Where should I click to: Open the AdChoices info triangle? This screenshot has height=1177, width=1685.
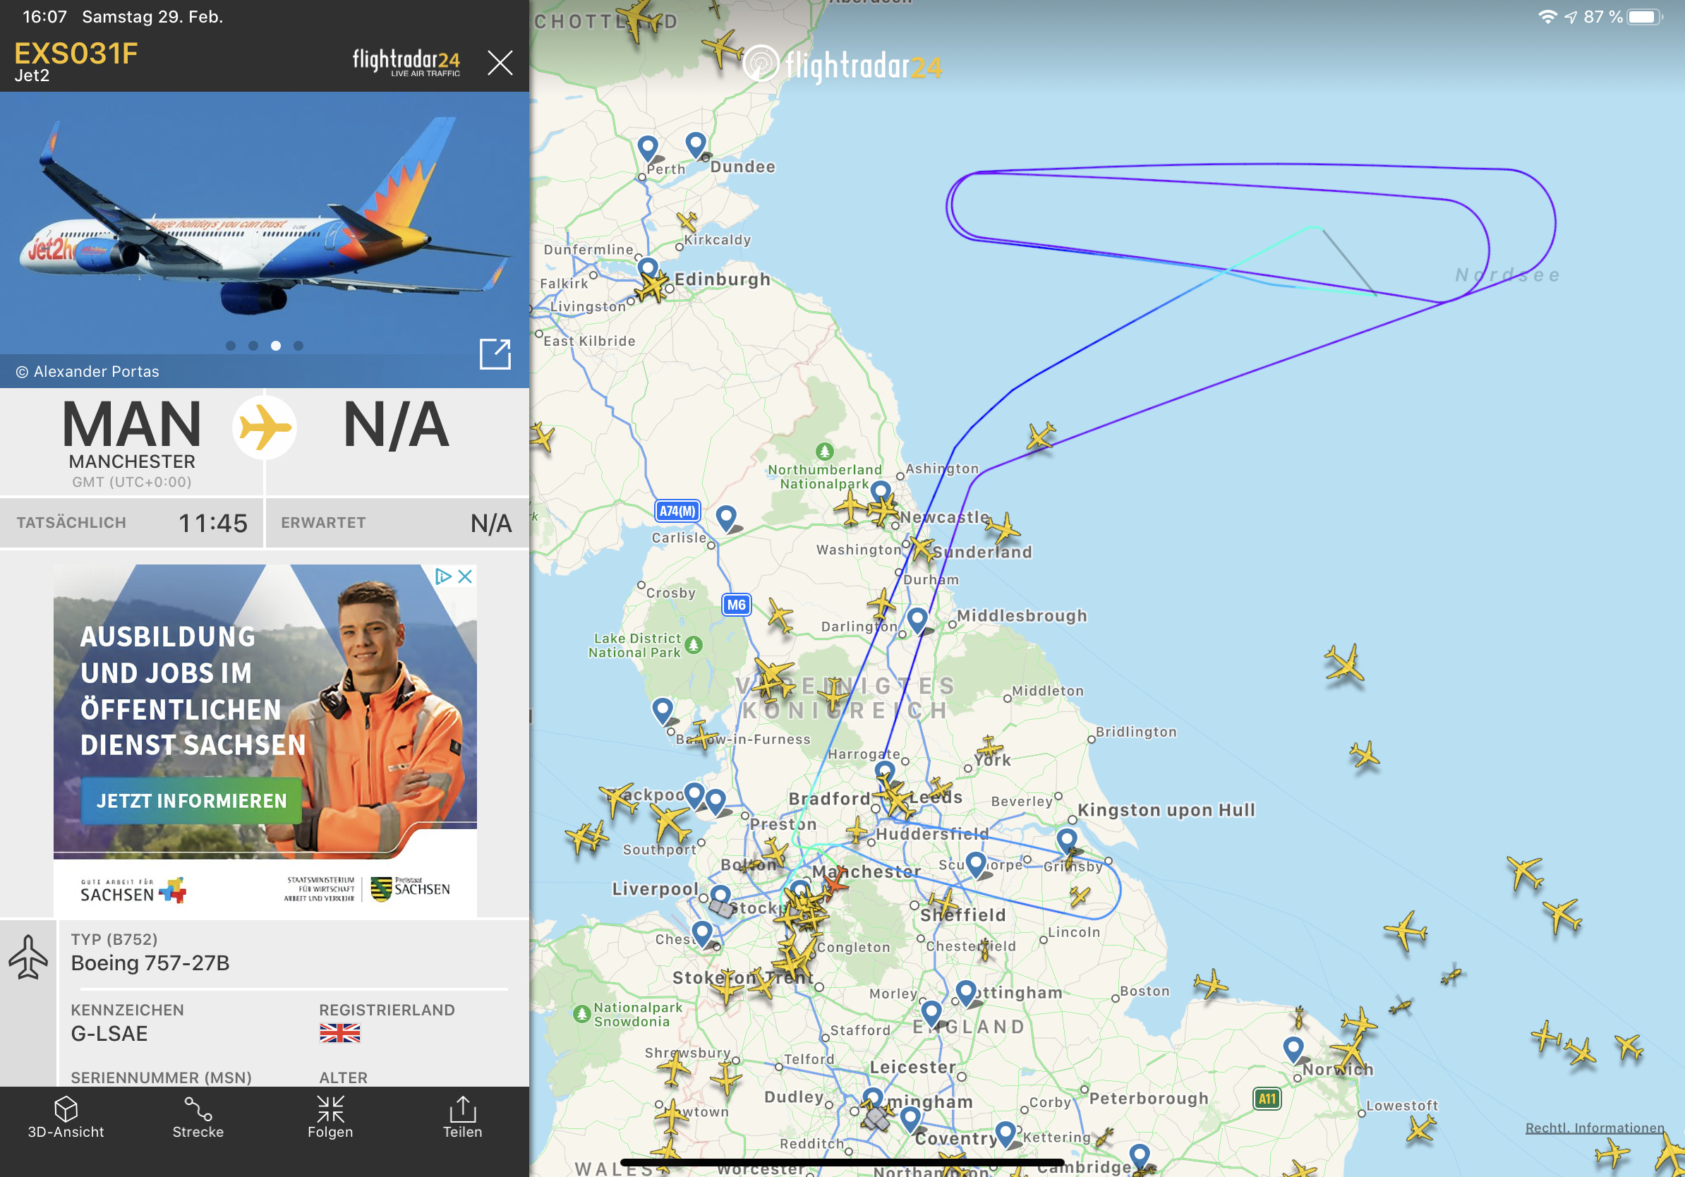tap(443, 577)
